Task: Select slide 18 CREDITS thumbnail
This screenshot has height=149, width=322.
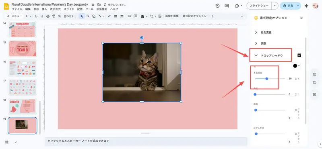Action: pyautogui.click(x=23, y=106)
